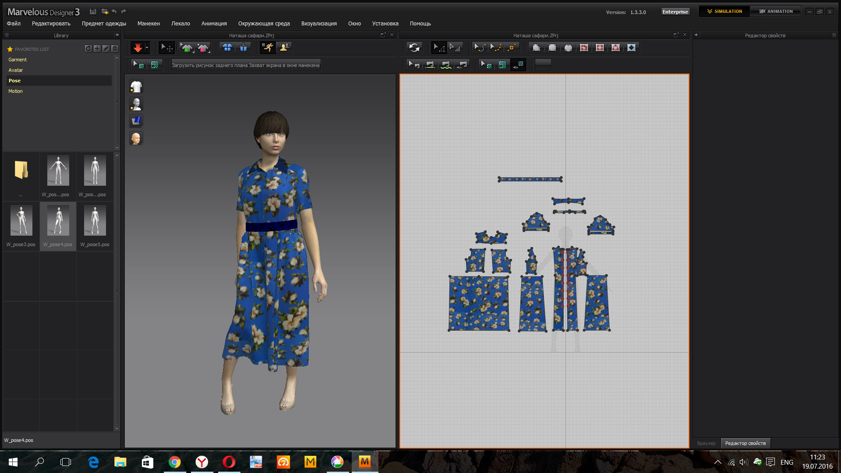Choose the rectangle pattern tool
This screenshot has width=841, height=473.
(x=552, y=48)
